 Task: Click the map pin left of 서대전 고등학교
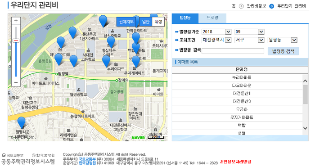tap(73, 61)
